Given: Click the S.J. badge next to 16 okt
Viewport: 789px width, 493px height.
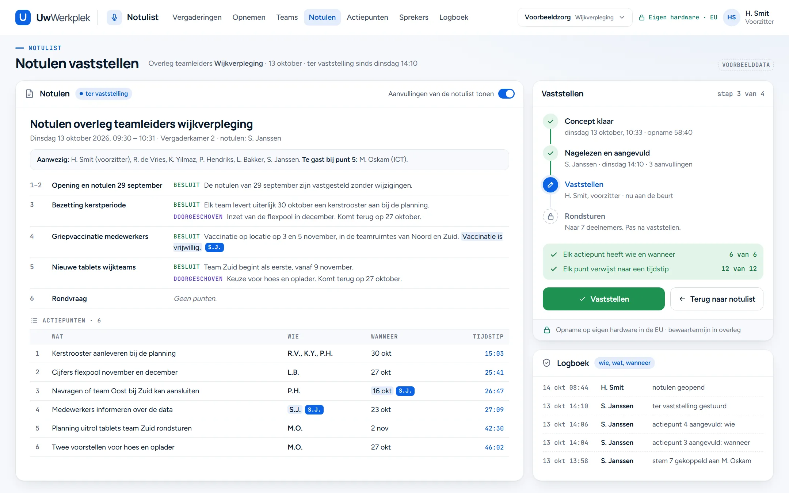Looking at the screenshot, I should point(405,391).
